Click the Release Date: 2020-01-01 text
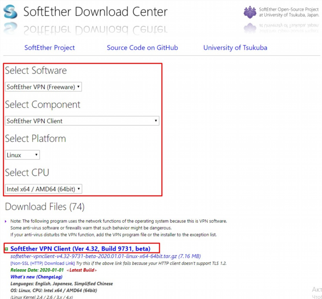Image resolution: width=322 pixels, height=299 pixels. coord(37,270)
